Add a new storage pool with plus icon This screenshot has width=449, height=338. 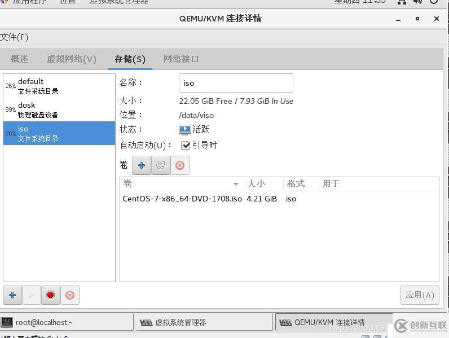[x=12, y=295]
